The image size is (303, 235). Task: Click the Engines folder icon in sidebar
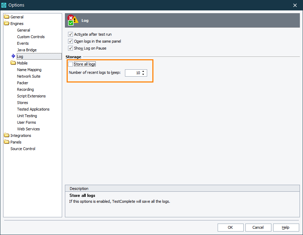[7, 23]
